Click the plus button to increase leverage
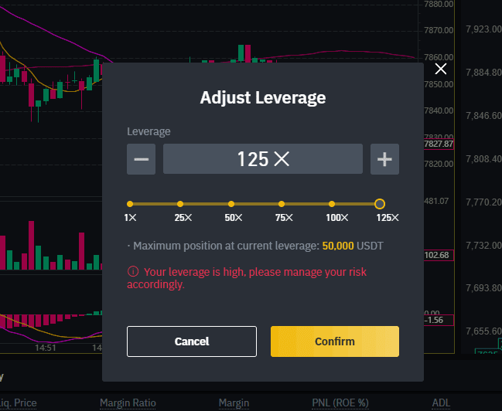502x411 pixels. [x=384, y=160]
